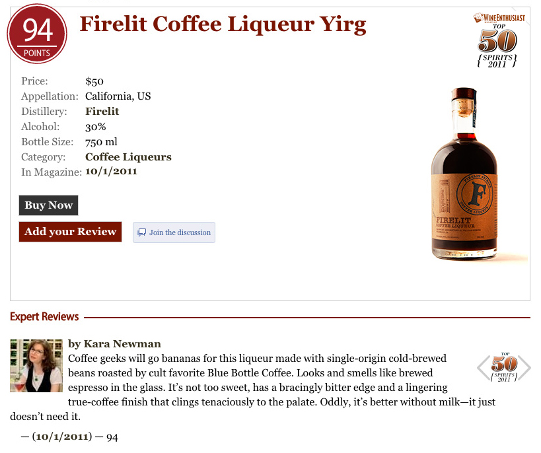Click the Expert Reviews section heading
Viewport: 541px width, 453px height.
tap(44, 317)
